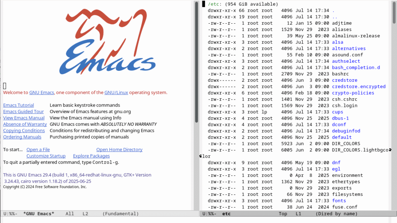This screenshot has height=223, width=397.
Task: Open the fonts directory
Action: pos(339,201)
